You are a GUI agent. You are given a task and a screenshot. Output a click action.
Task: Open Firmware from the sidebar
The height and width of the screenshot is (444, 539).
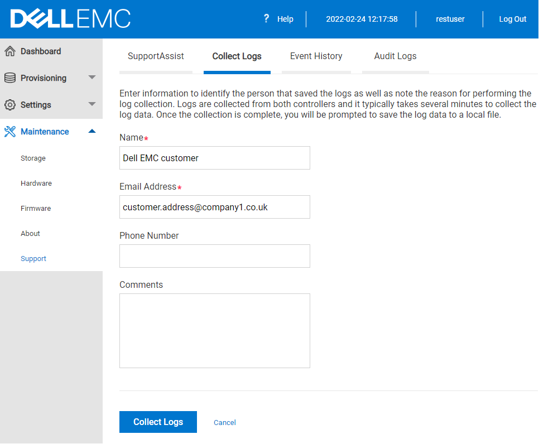click(35, 208)
